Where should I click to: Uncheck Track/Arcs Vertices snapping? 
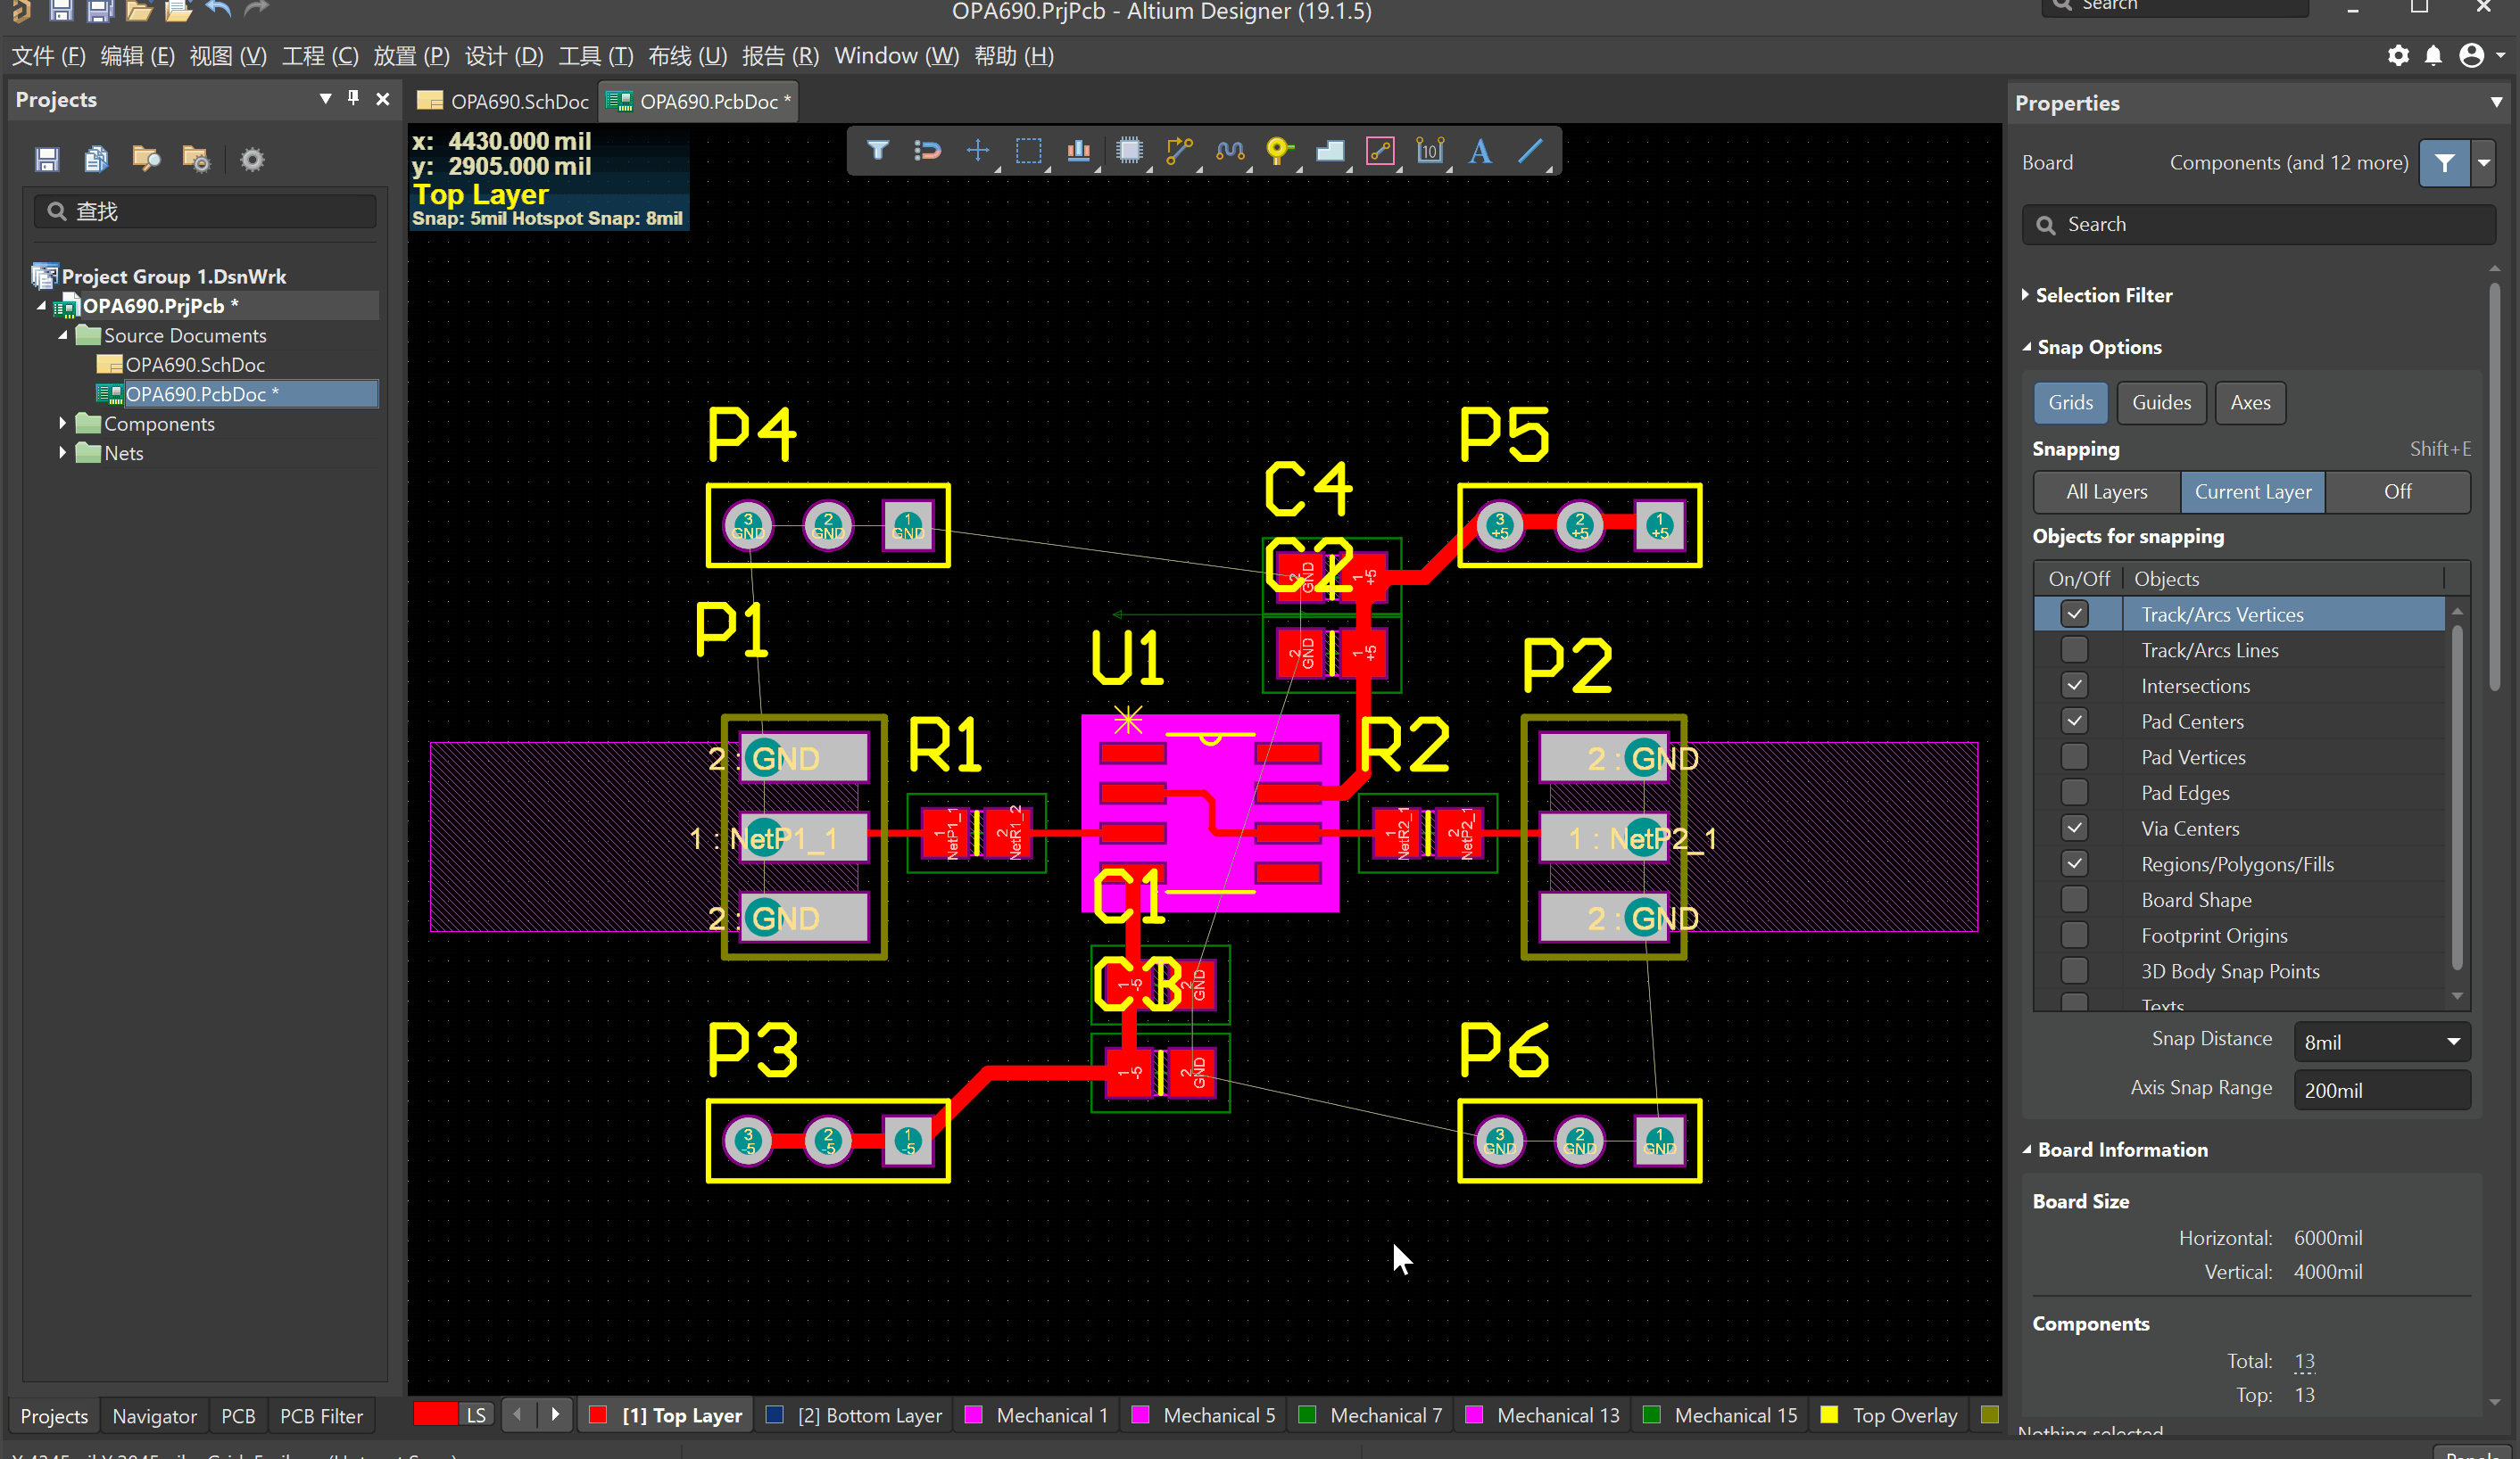point(2074,614)
